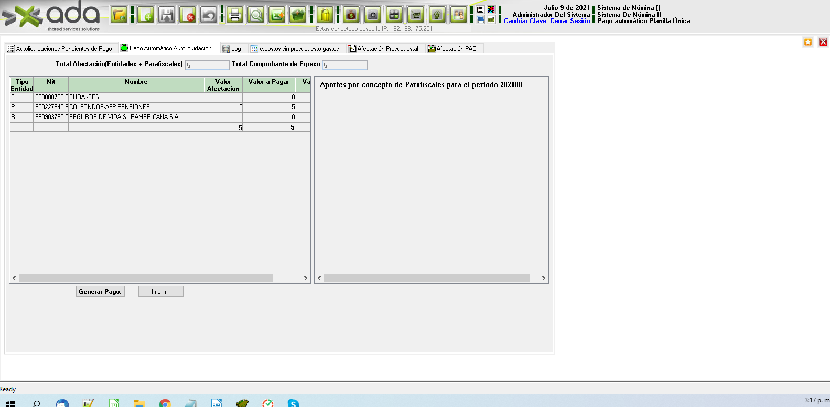Click the padlock icon in toolbar
The width and height of the screenshot is (830, 407).
325,15
